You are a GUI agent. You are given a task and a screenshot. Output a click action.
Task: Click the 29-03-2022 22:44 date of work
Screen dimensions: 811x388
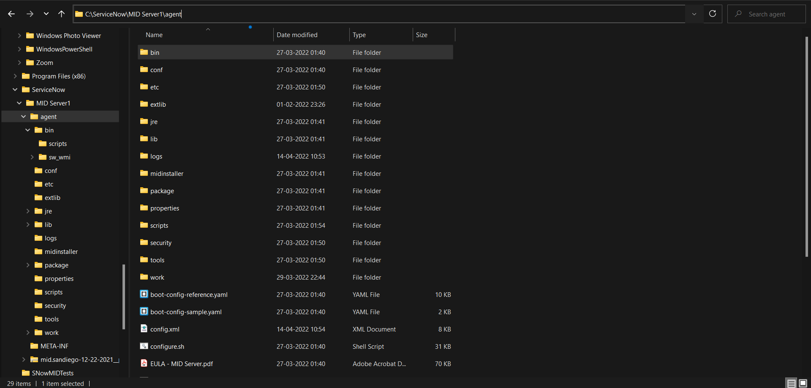(301, 278)
